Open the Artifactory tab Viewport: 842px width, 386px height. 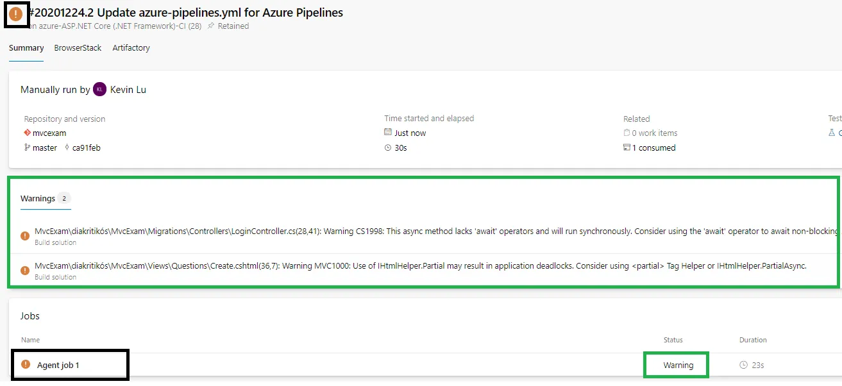(x=131, y=48)
